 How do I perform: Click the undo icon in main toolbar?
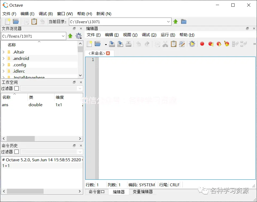coord(42,22)
